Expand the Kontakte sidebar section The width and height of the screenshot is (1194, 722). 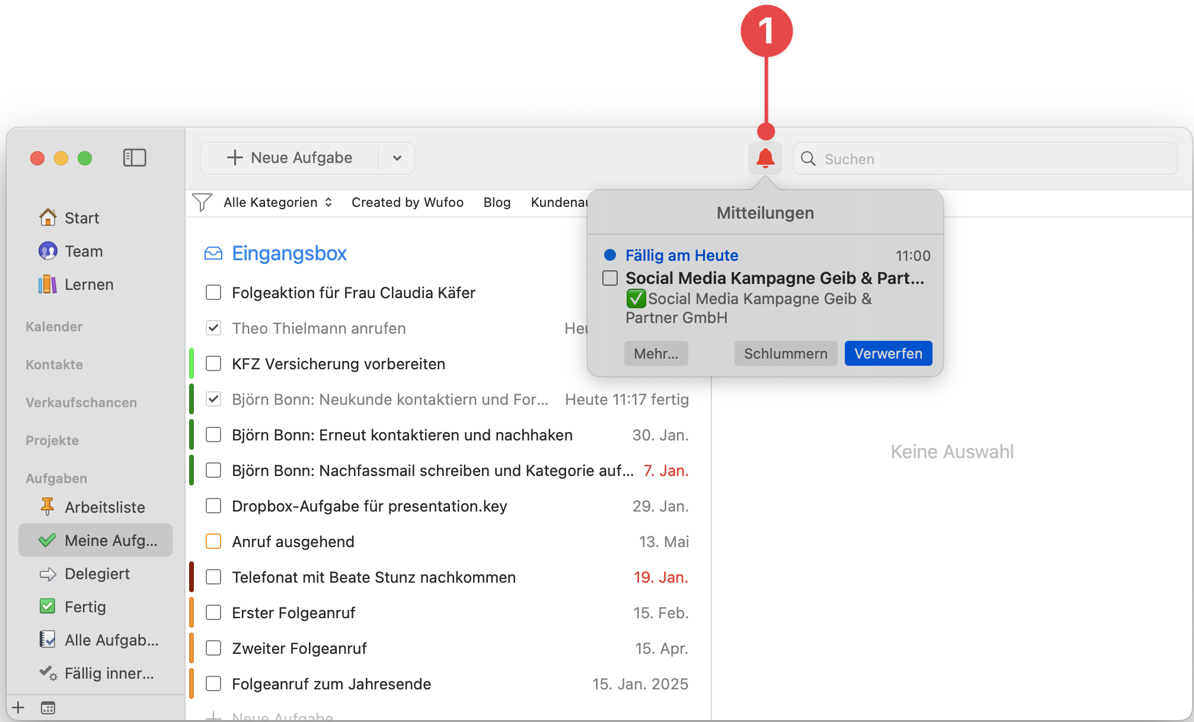point(54,365)
